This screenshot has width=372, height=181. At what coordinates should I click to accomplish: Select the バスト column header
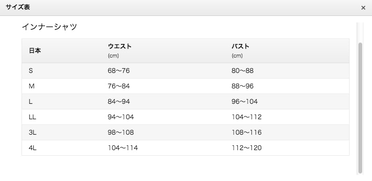[x=240, y=46]
